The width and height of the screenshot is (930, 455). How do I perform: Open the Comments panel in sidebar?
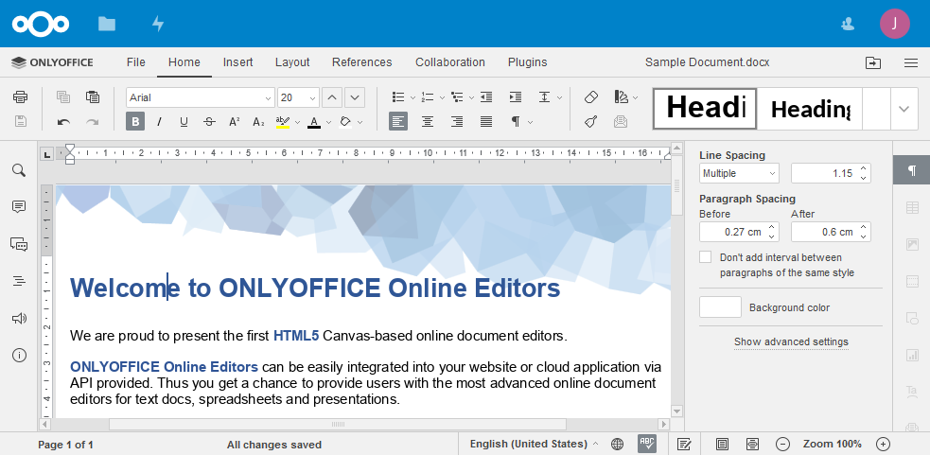19,206
